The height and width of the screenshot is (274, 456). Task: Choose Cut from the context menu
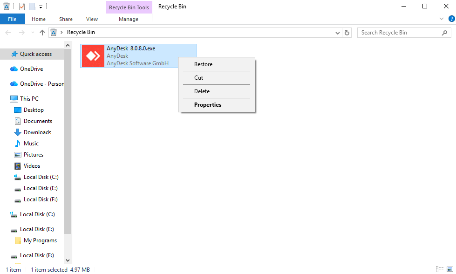pos(217,78)
